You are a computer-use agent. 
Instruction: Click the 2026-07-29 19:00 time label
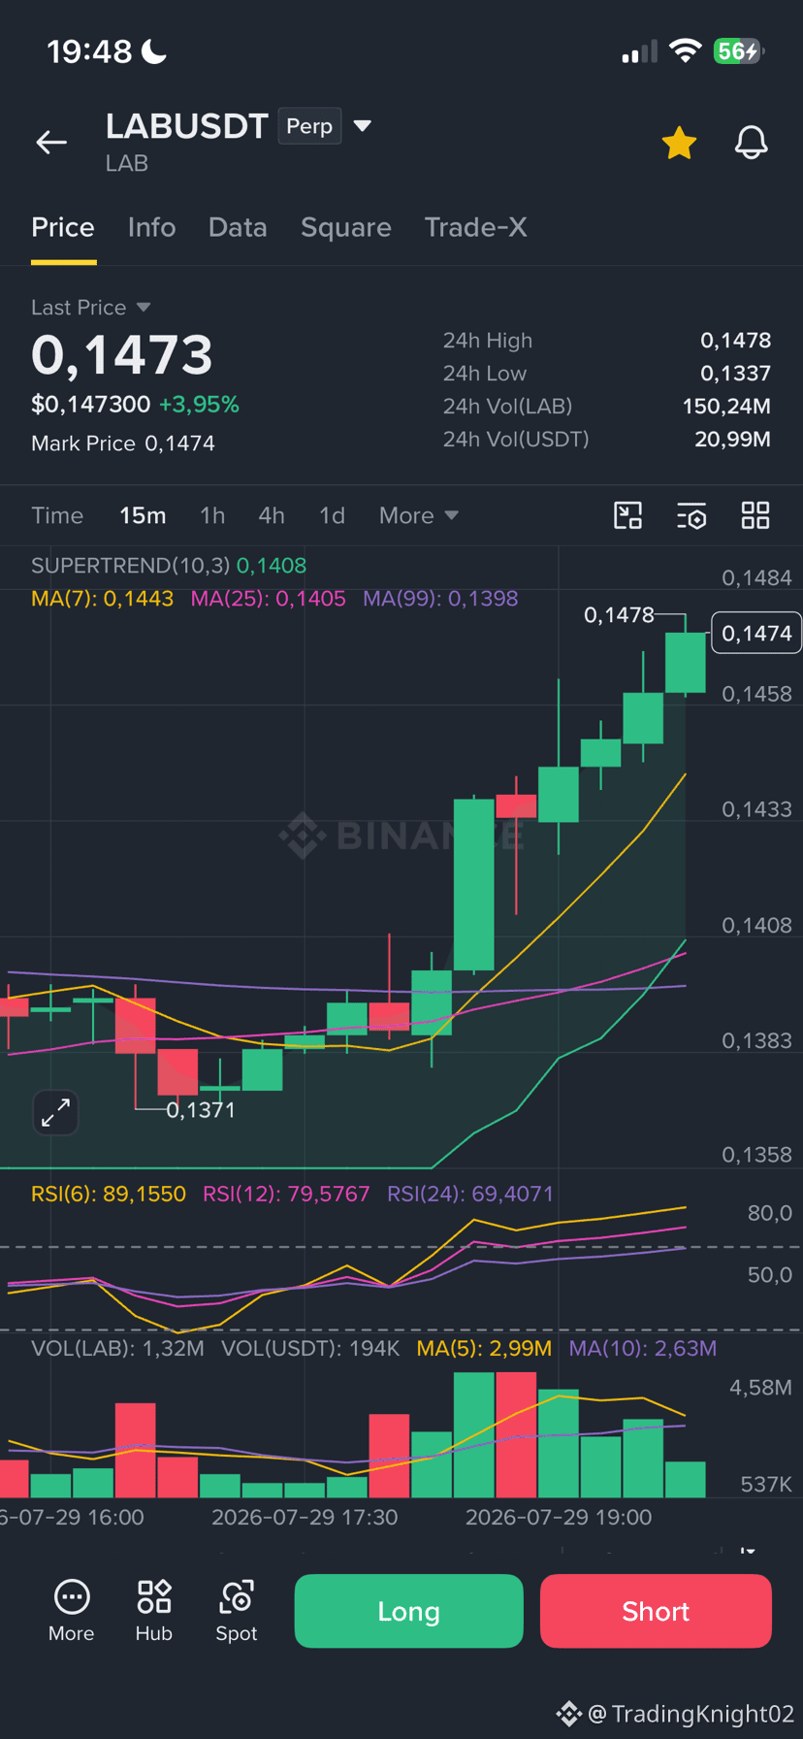[559, 1517]
